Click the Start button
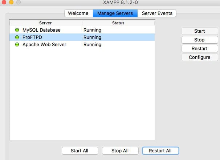The height and width of the screenshot is (160, 220). (x=200, y=31)
